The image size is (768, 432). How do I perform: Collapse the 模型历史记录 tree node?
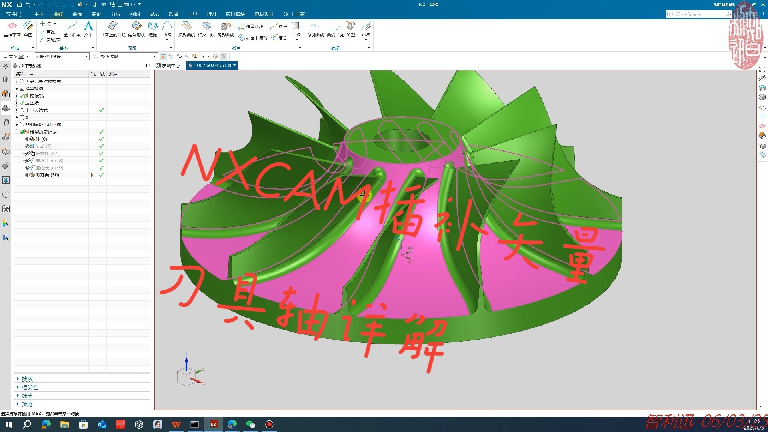click(x=17, y=132)
